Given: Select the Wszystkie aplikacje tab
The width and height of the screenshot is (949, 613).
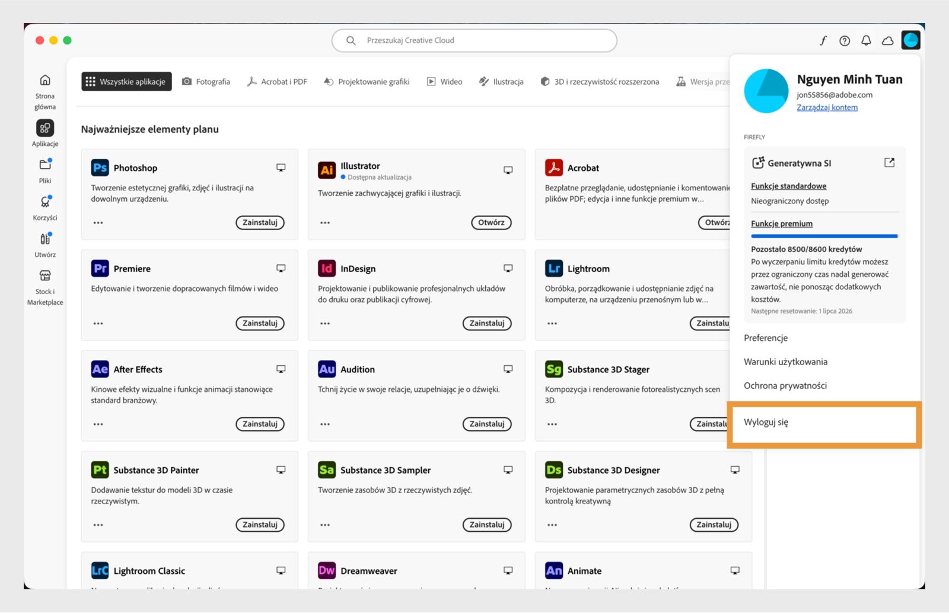Looking at the screenshot, I should (x=126, y=82).
